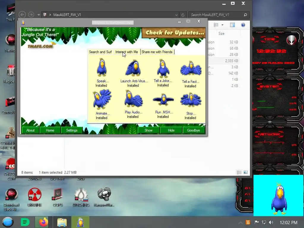Sort files by Size column header
This screenshot has width=304, height=228.
[x=228, y=34]
